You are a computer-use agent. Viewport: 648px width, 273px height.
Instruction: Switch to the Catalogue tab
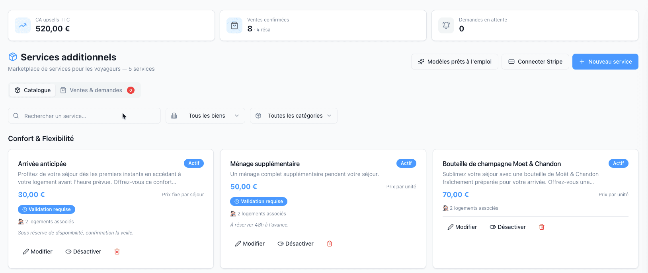tap(33, 90)
